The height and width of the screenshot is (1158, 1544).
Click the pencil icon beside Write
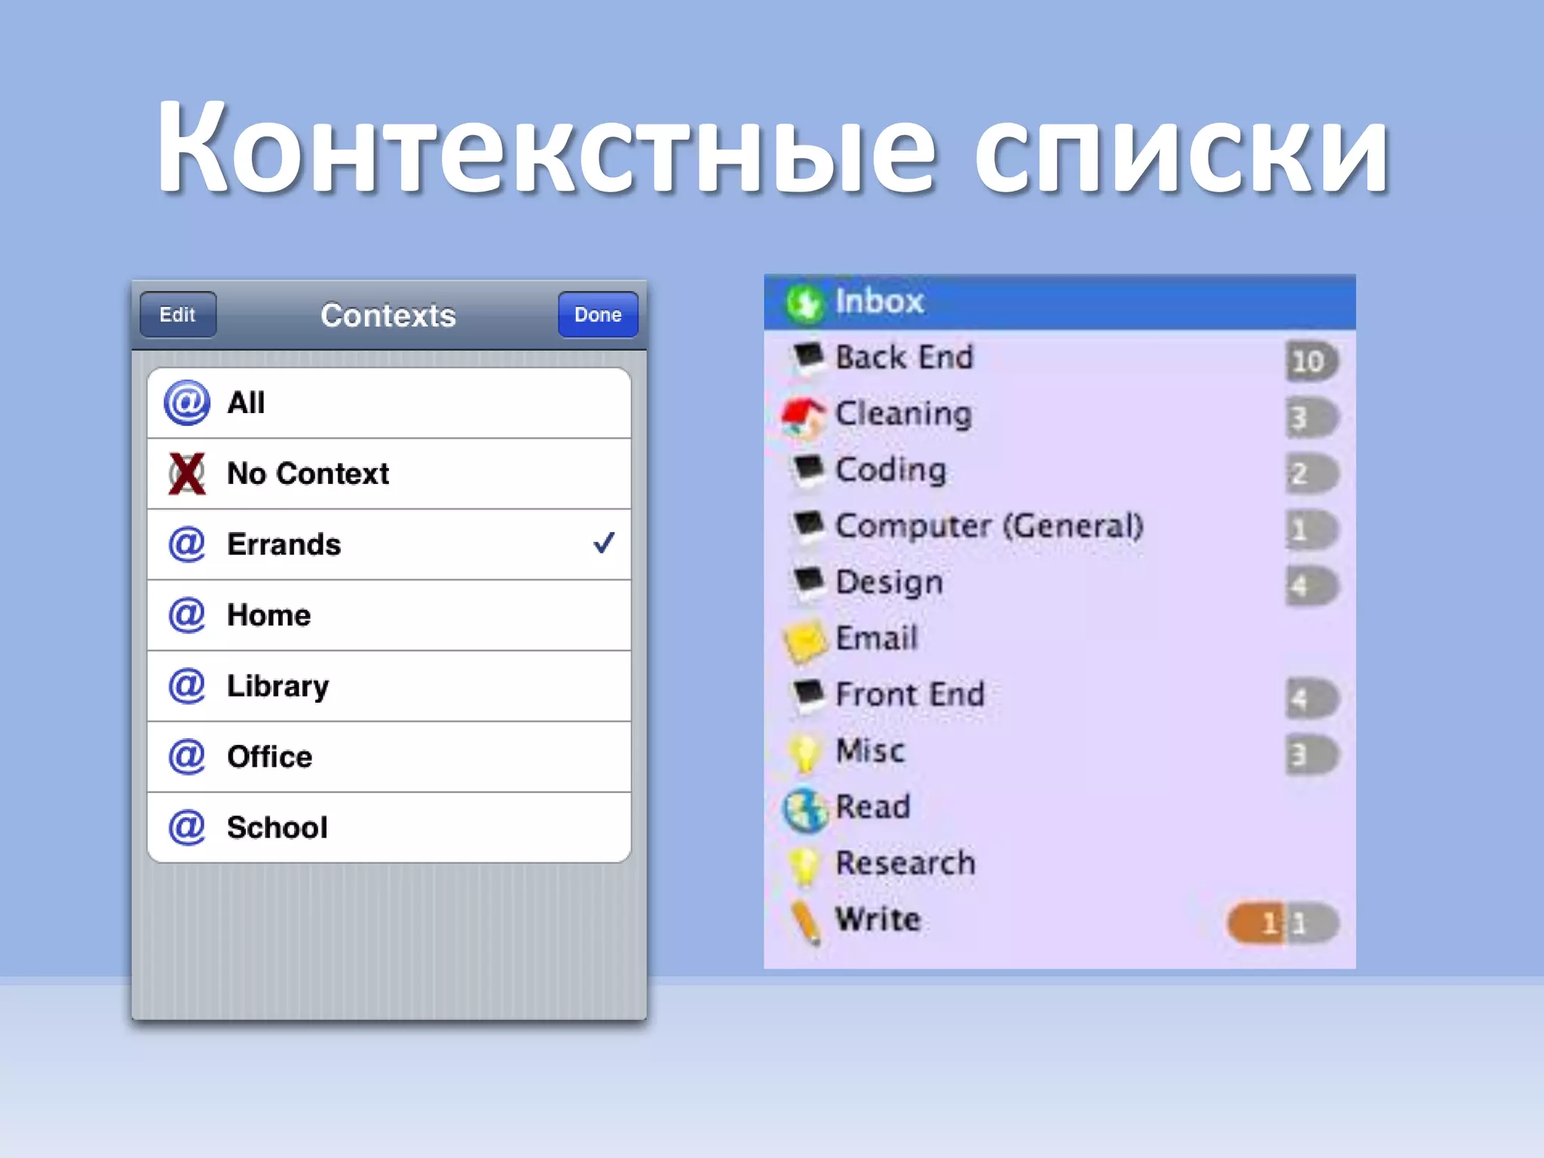[805, 922]
